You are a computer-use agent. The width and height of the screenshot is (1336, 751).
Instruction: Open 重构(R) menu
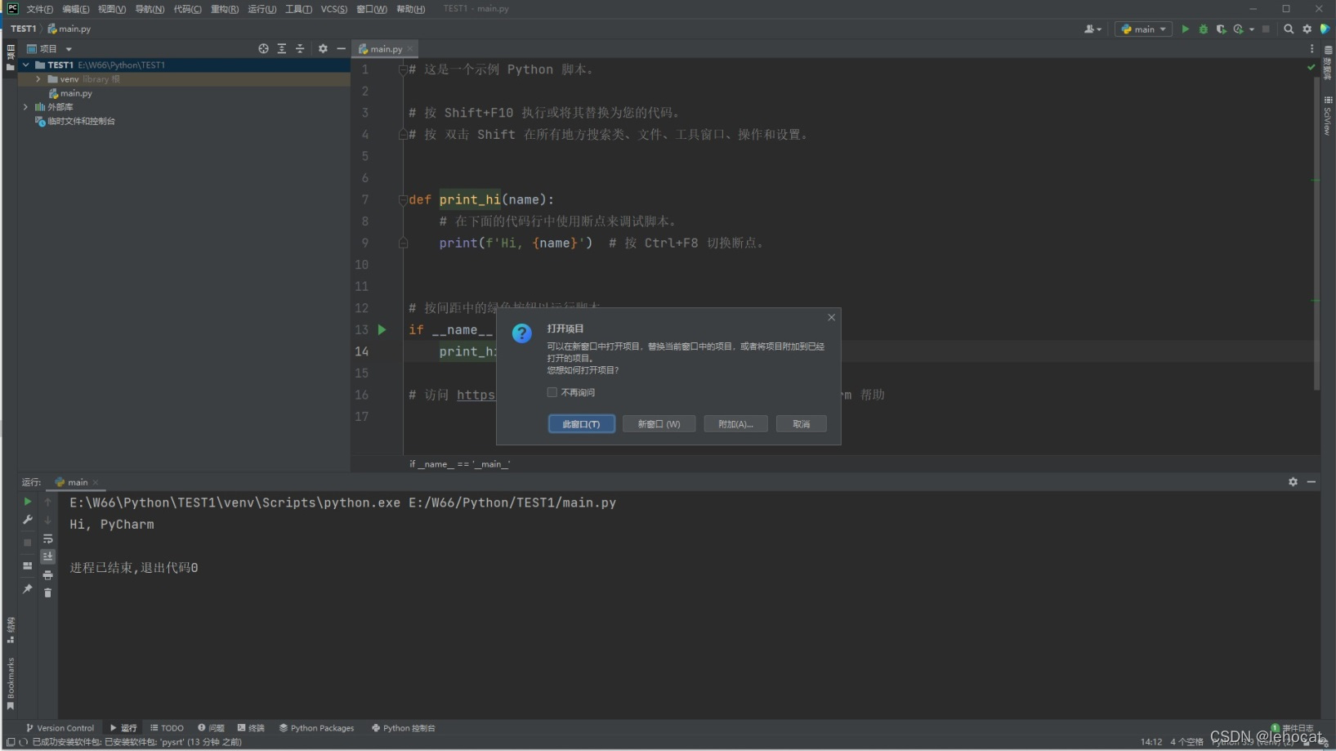coord(225,9)
